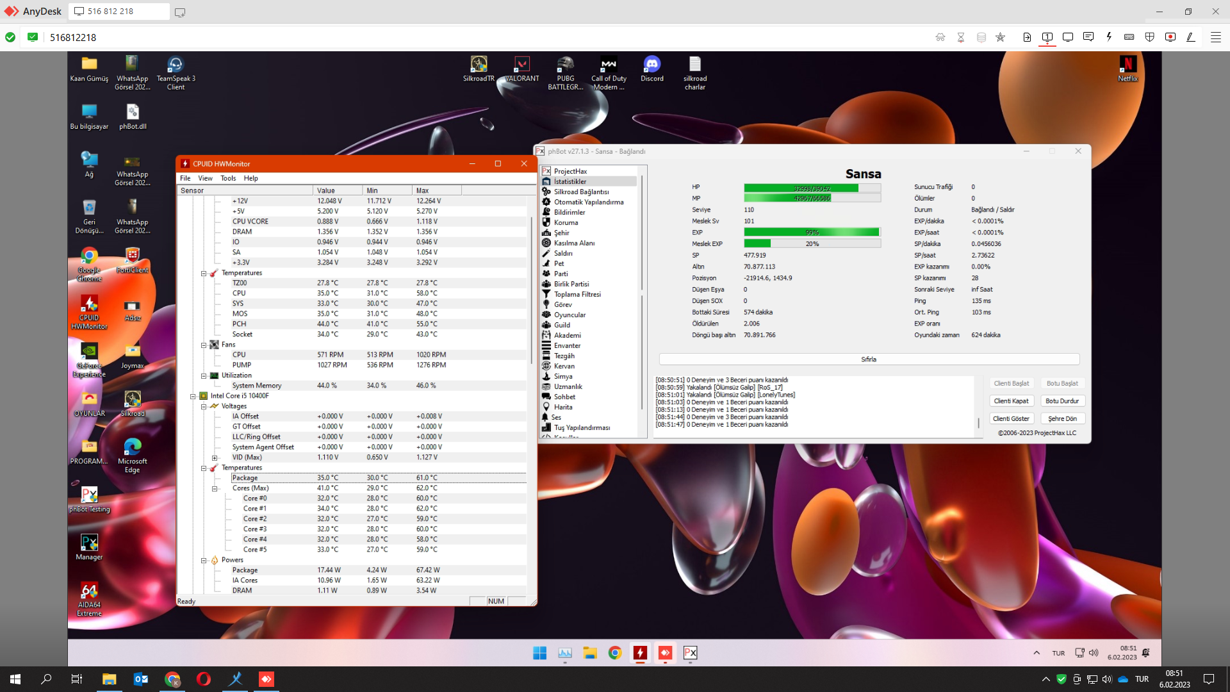1230x692 pixels.
Task: Click the MP progress bar in phBot
Action: (812, 199)
